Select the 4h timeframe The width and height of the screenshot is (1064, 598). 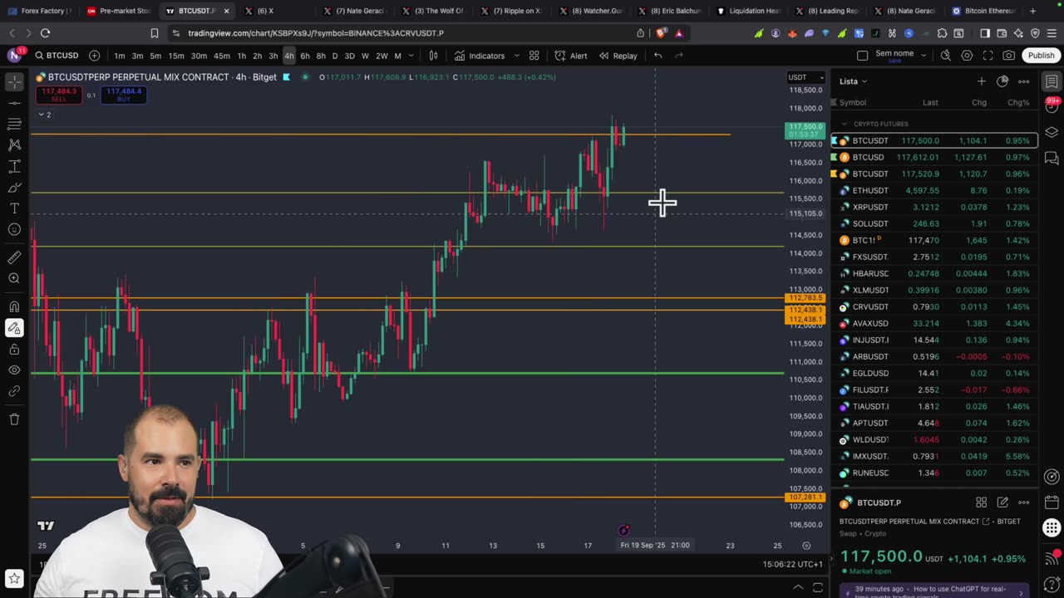(x=288, y=56)
